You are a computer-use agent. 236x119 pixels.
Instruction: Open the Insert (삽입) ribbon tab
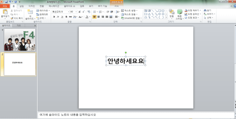coord(22,6)
